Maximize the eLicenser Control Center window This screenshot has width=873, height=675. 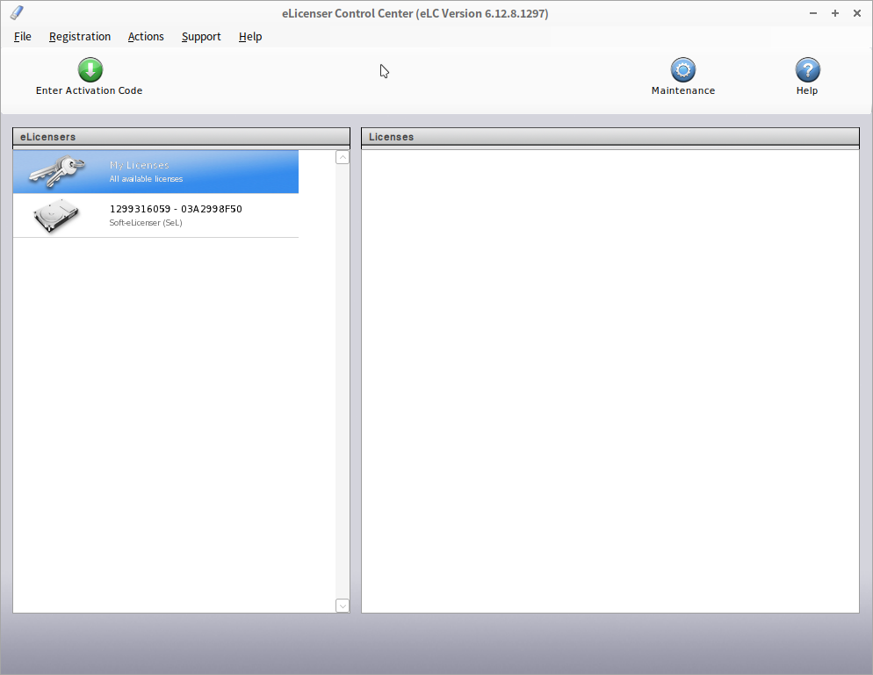click(x=835, y=13)
